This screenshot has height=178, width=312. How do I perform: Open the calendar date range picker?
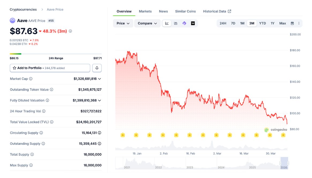pos(292,23)
